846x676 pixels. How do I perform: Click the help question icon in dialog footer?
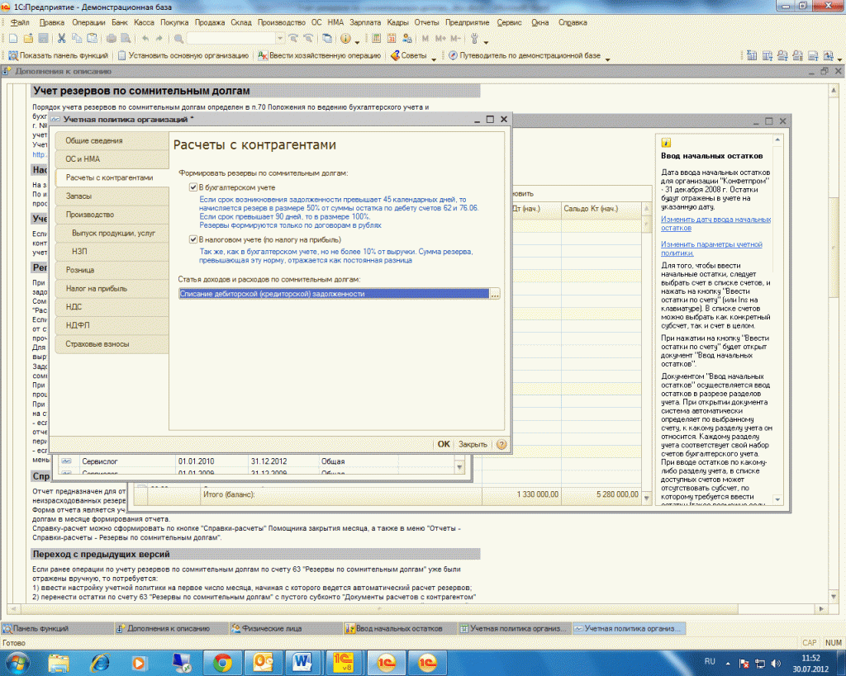point(500,444)
